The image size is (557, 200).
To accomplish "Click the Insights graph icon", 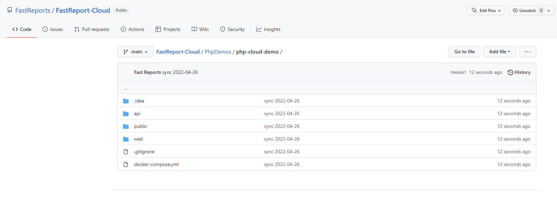I will tap(259, 29).
